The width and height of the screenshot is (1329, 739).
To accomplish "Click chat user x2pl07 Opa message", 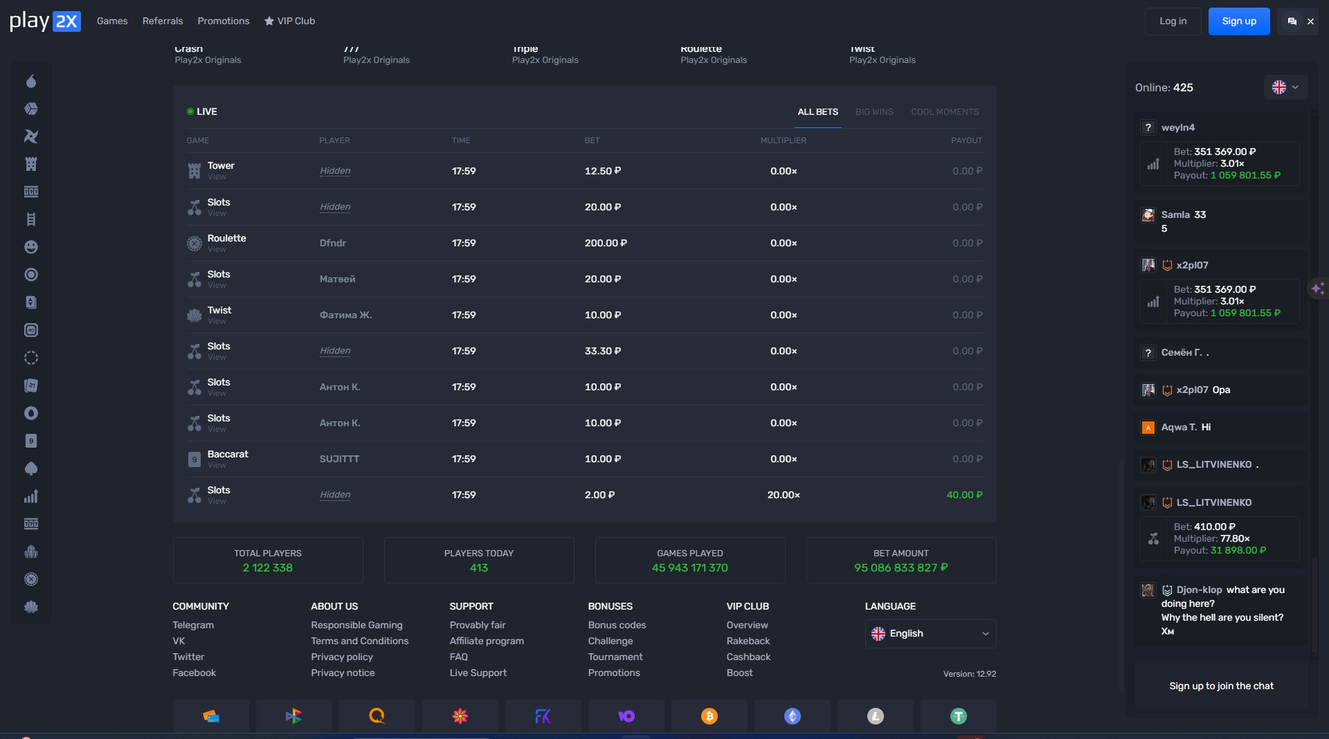I will [x=1220, y=390].
